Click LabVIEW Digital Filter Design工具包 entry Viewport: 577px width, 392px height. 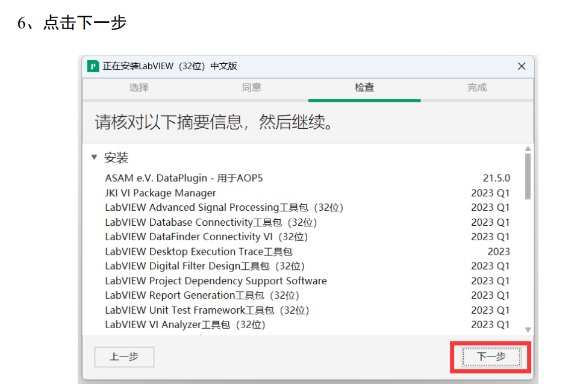click(x=307, y=266)
